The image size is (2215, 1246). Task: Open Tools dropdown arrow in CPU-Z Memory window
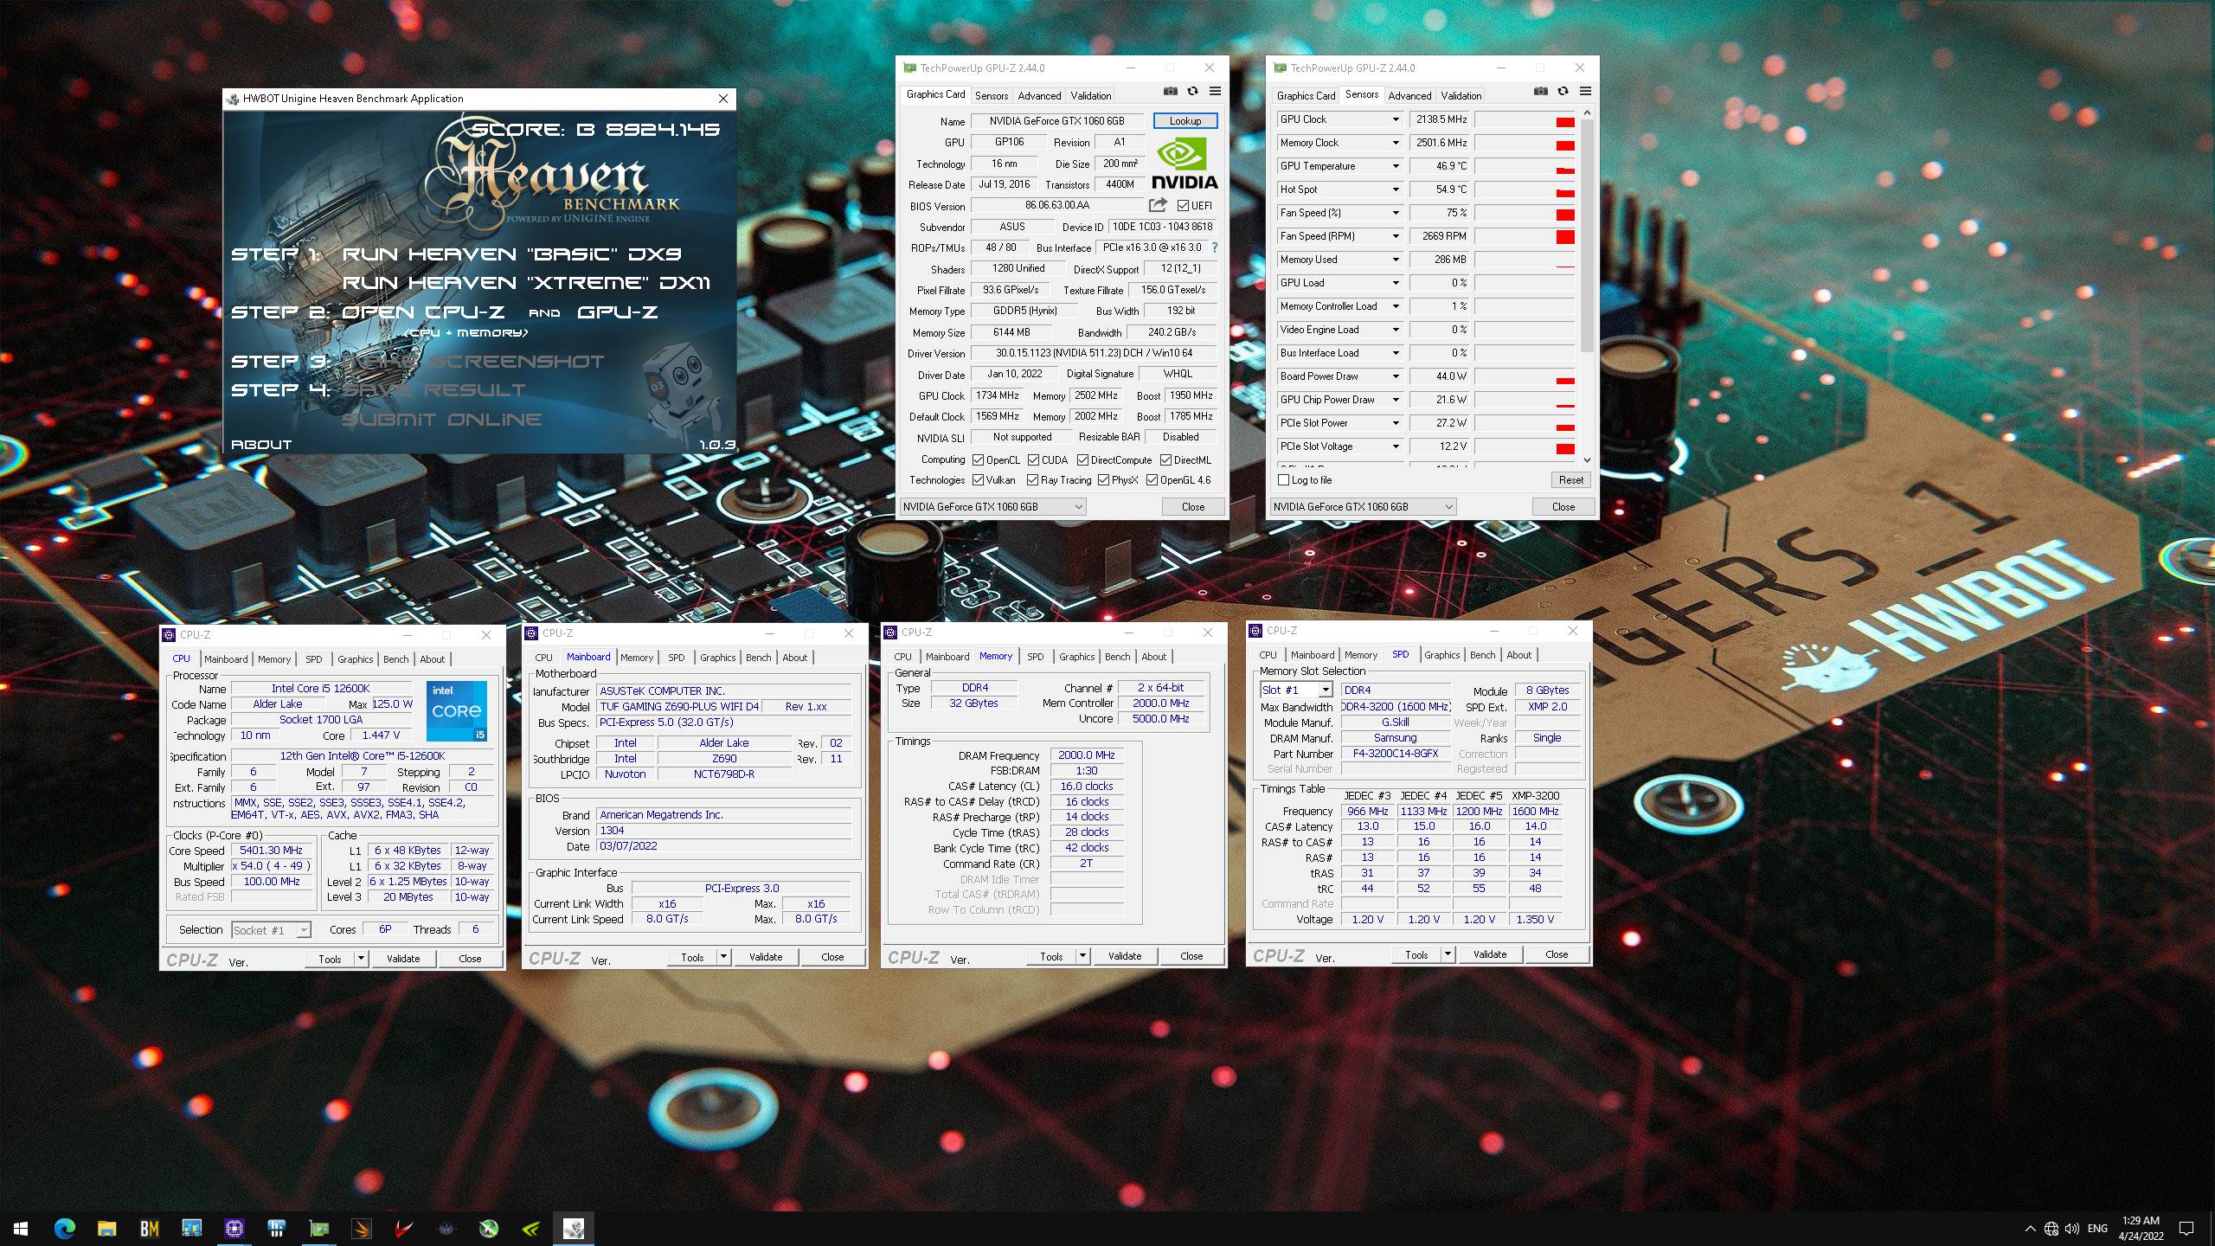point(1082,956)
